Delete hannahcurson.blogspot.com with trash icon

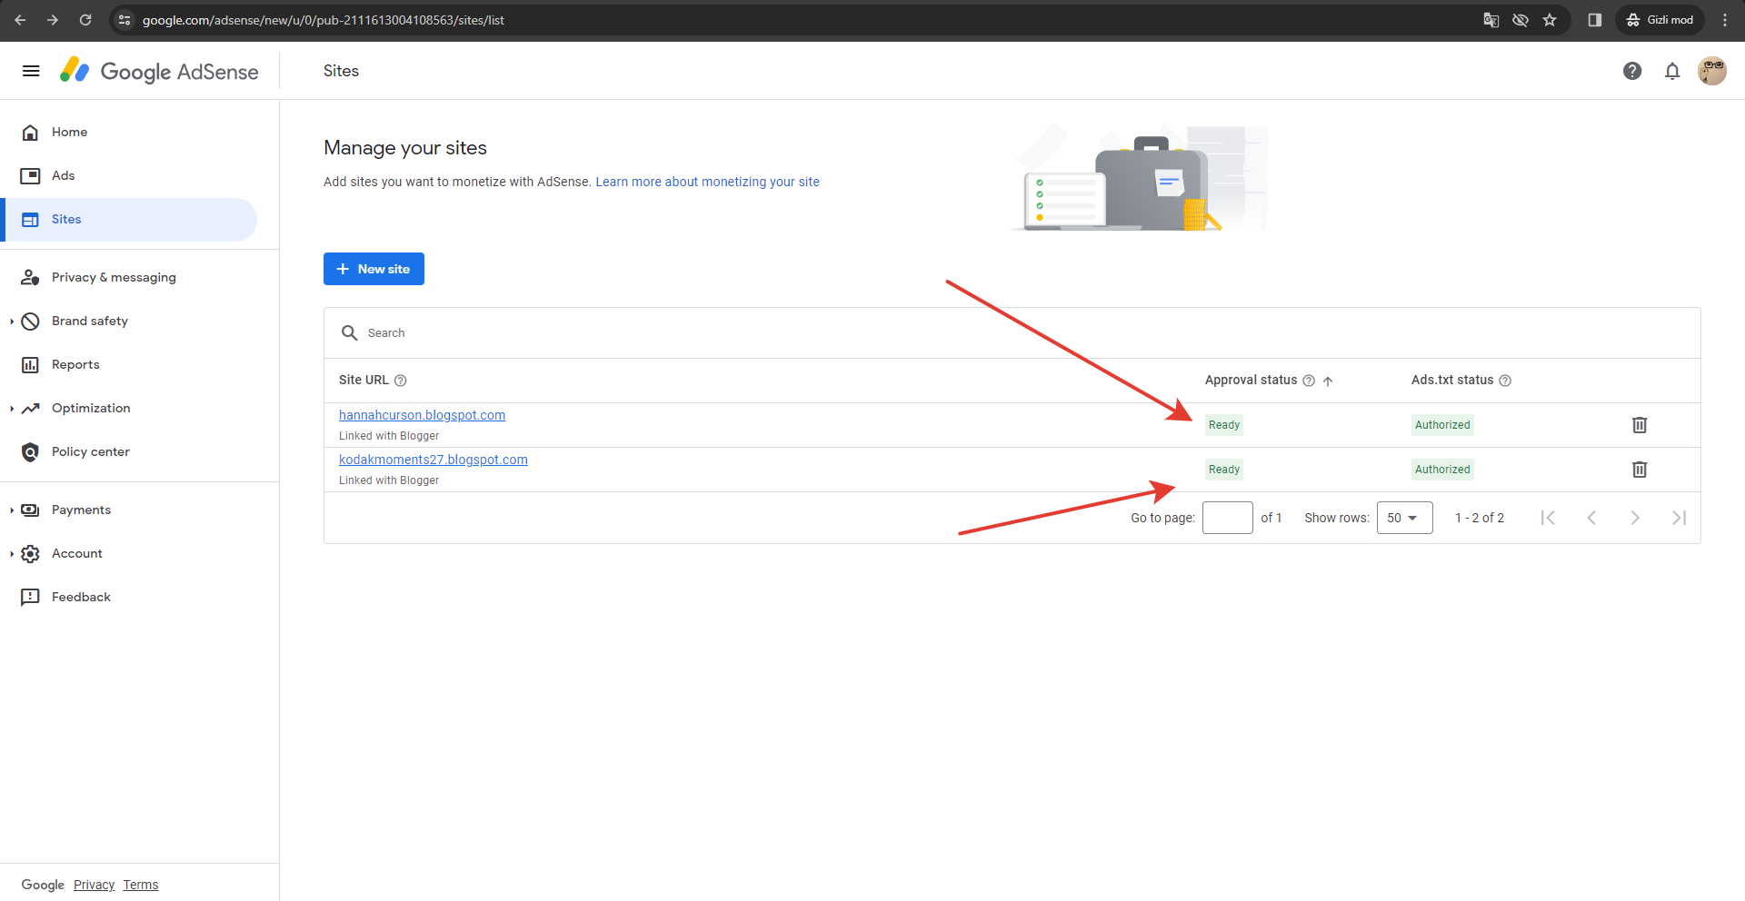pyautogui.click(x=1640, y=425)
